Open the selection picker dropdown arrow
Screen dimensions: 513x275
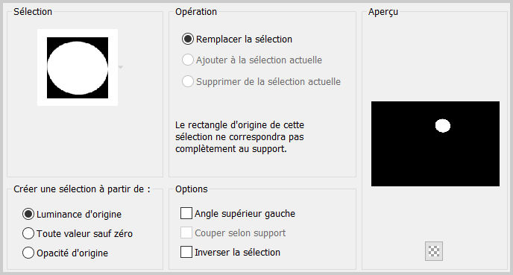[121, 67]
